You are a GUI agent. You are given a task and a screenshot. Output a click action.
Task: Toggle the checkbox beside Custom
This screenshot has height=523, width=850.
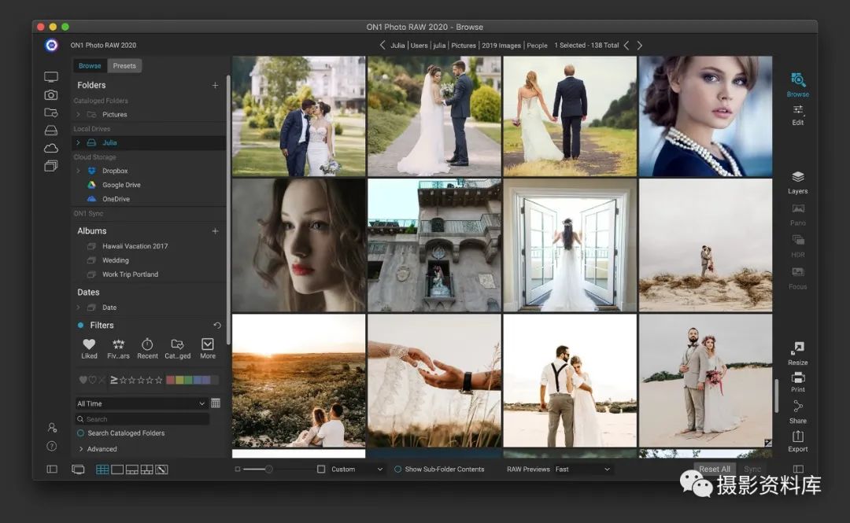point(321,470)
